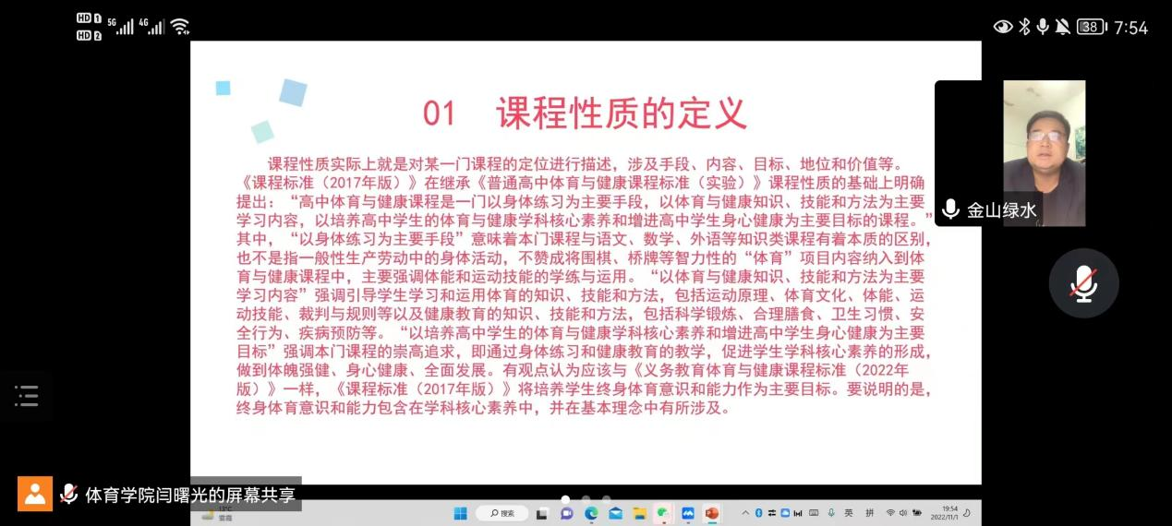Switch to PowerPoint in the taskbar
Image resolution: width=1172 pixels, height=526 pixels.
(711, 513)
